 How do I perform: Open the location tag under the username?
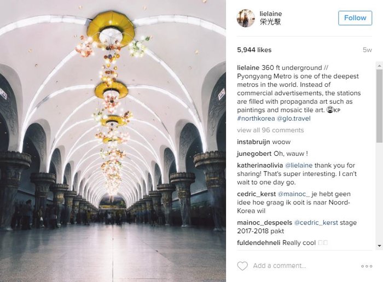click(270, 22)
